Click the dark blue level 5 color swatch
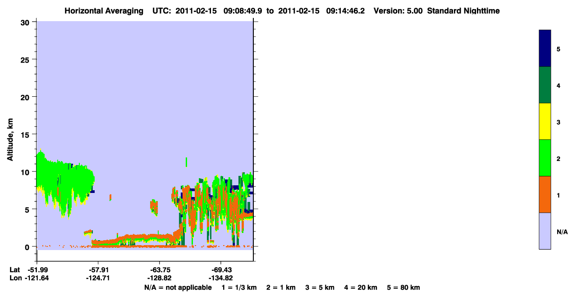The width and height of the screenshot is (586, 300). click(x=545, y=49)
